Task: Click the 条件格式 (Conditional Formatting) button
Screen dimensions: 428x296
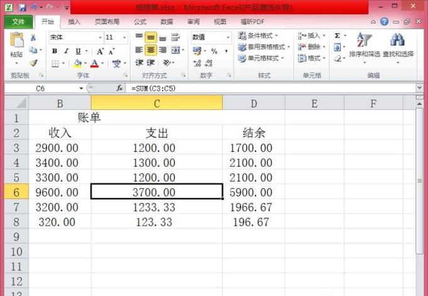Action: 261,36
